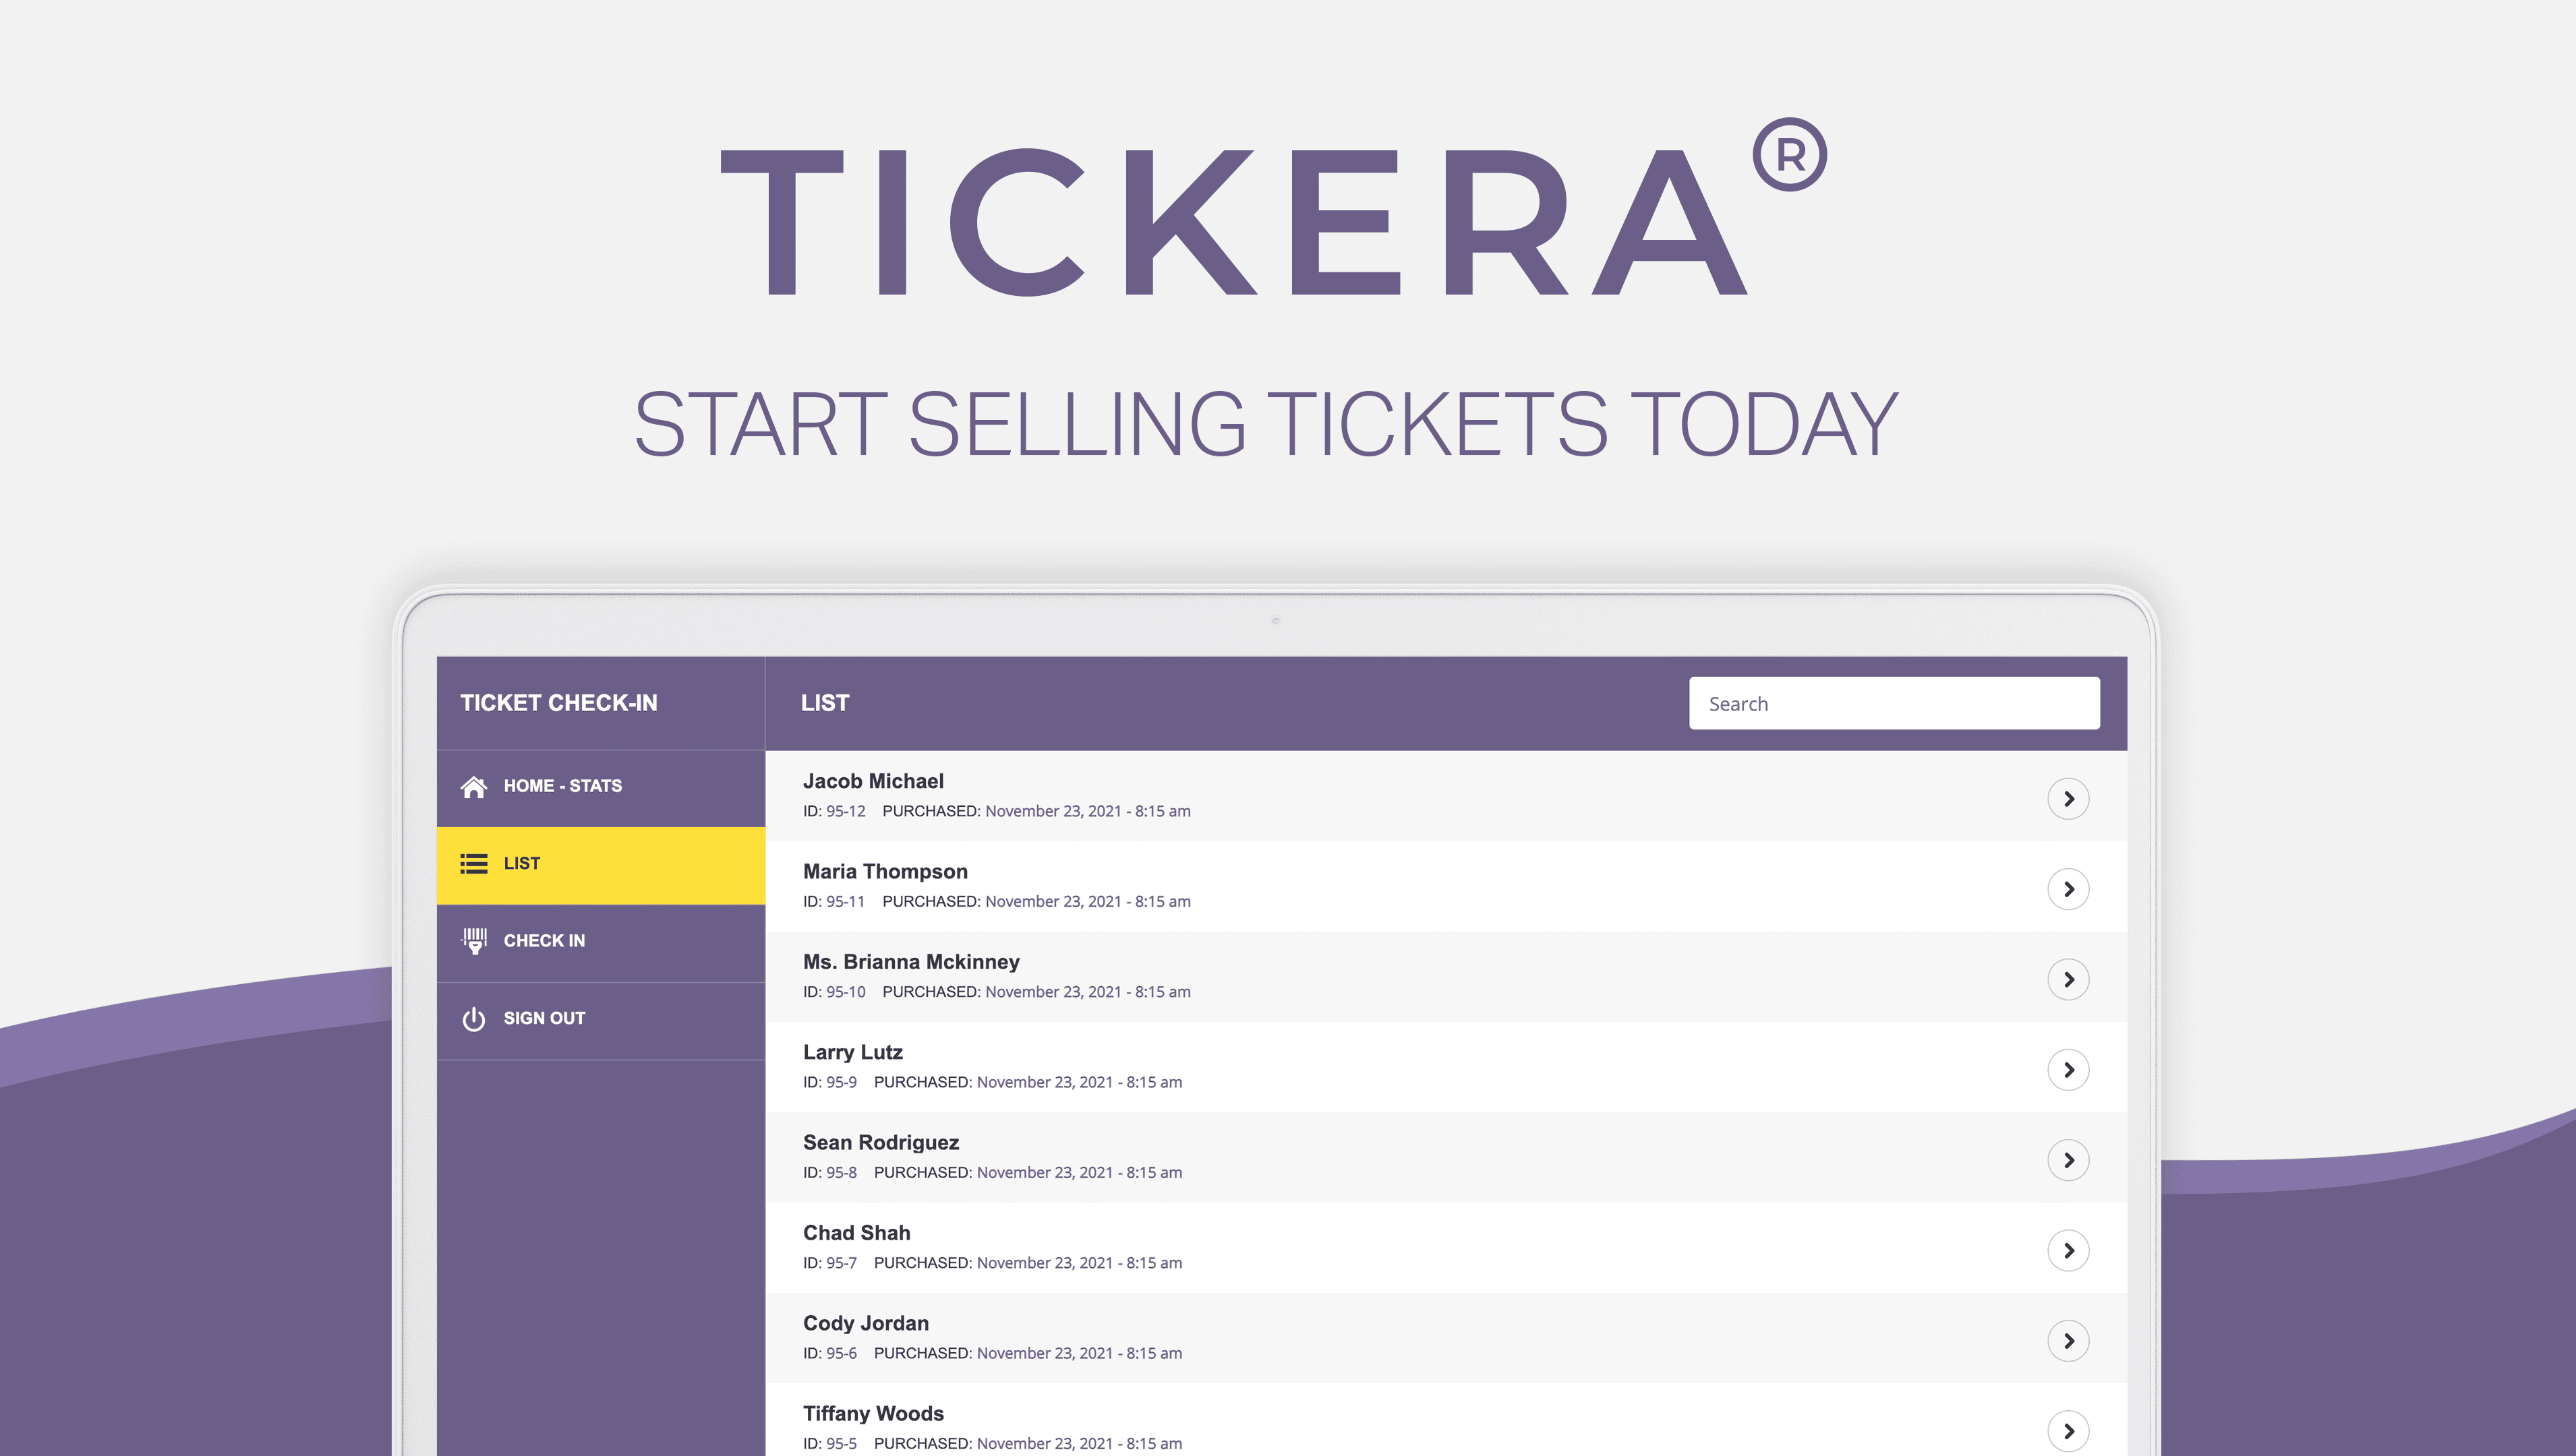Click the Search input field

tap(1894, 703)
